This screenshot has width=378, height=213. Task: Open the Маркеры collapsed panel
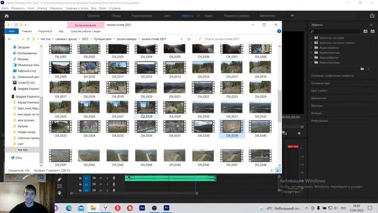click(317, 106)
